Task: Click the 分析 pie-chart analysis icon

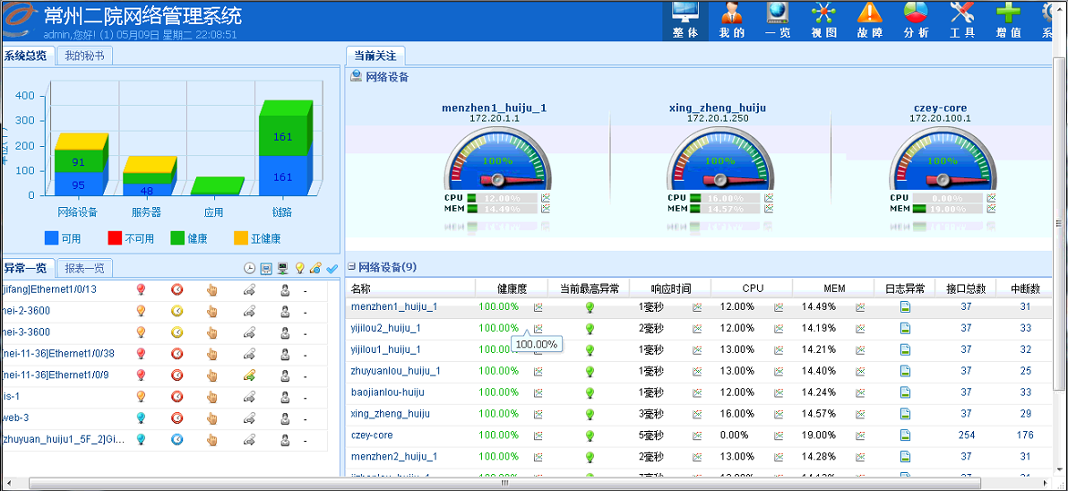Action: pos(916,20)
